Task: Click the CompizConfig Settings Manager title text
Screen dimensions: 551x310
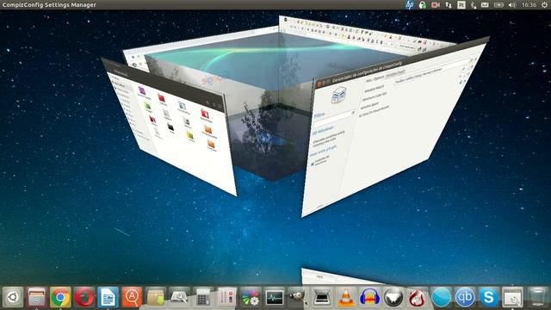Action: point(49,4)
